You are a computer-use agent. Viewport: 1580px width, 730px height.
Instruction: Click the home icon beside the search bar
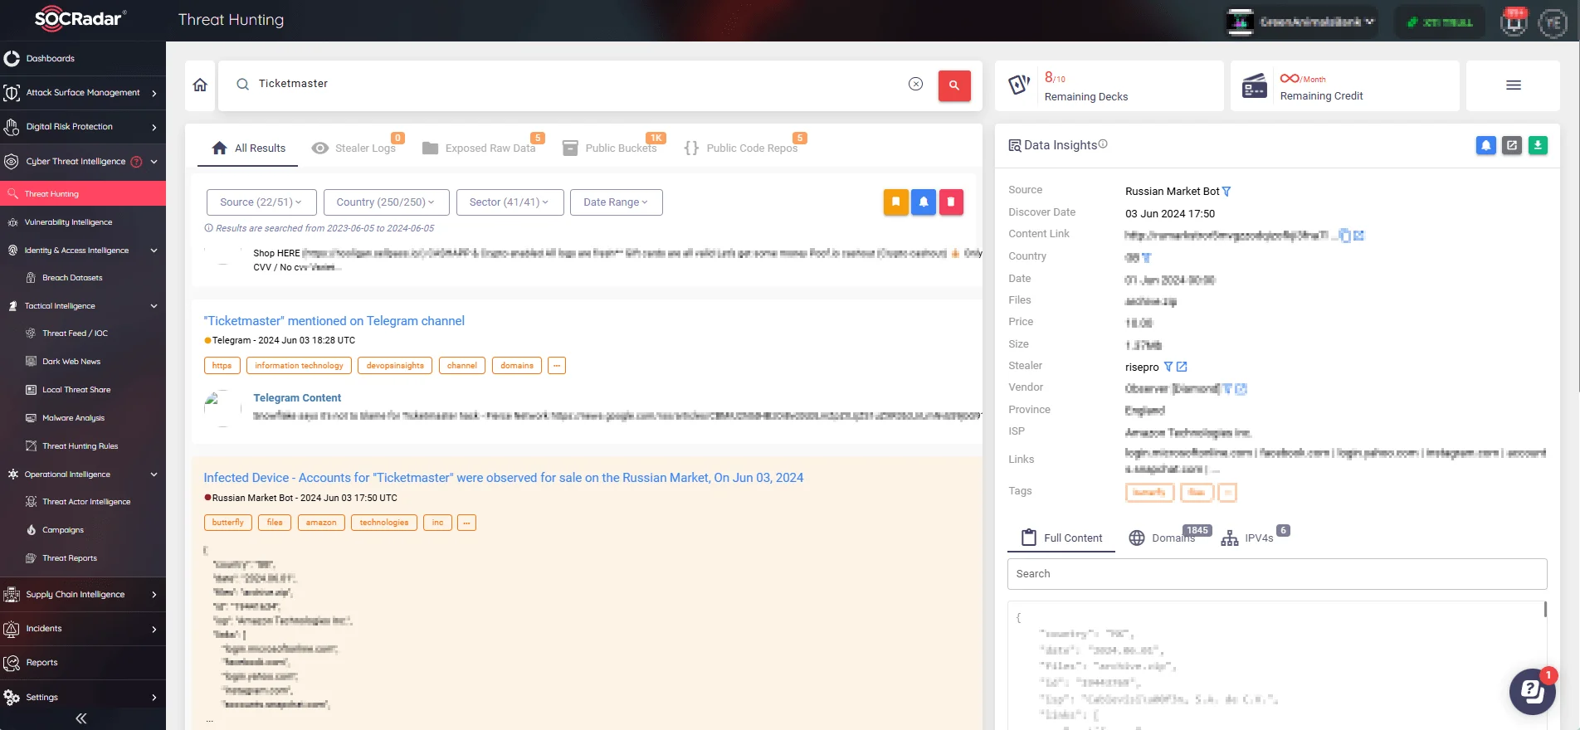(200, 85)
